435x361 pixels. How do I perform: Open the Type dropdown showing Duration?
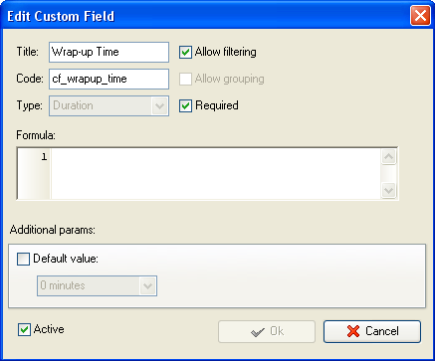pos(109,105)
